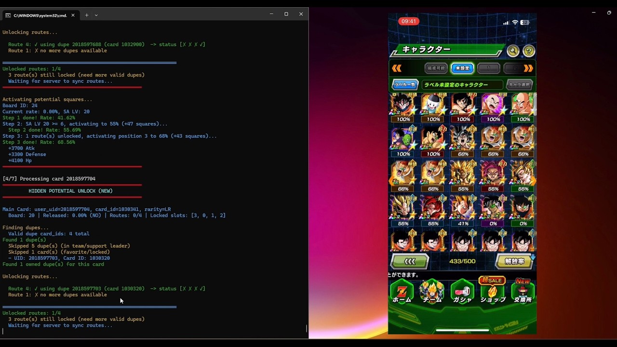Click the "Valid dupe card_ids: 4 total" line
This screenshot has width=617, height=347.
point(49,234)
